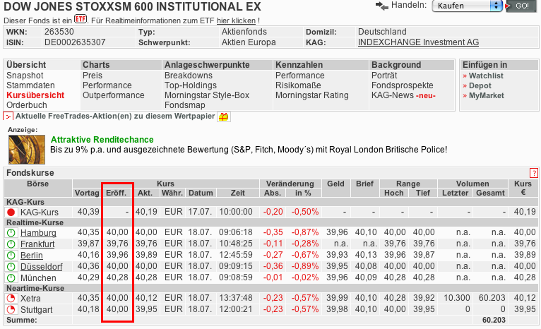The height and width of the screenshot is (329, 541).
Task: Open the Morningstar Rating page
Action: click(x=312, y=95)
